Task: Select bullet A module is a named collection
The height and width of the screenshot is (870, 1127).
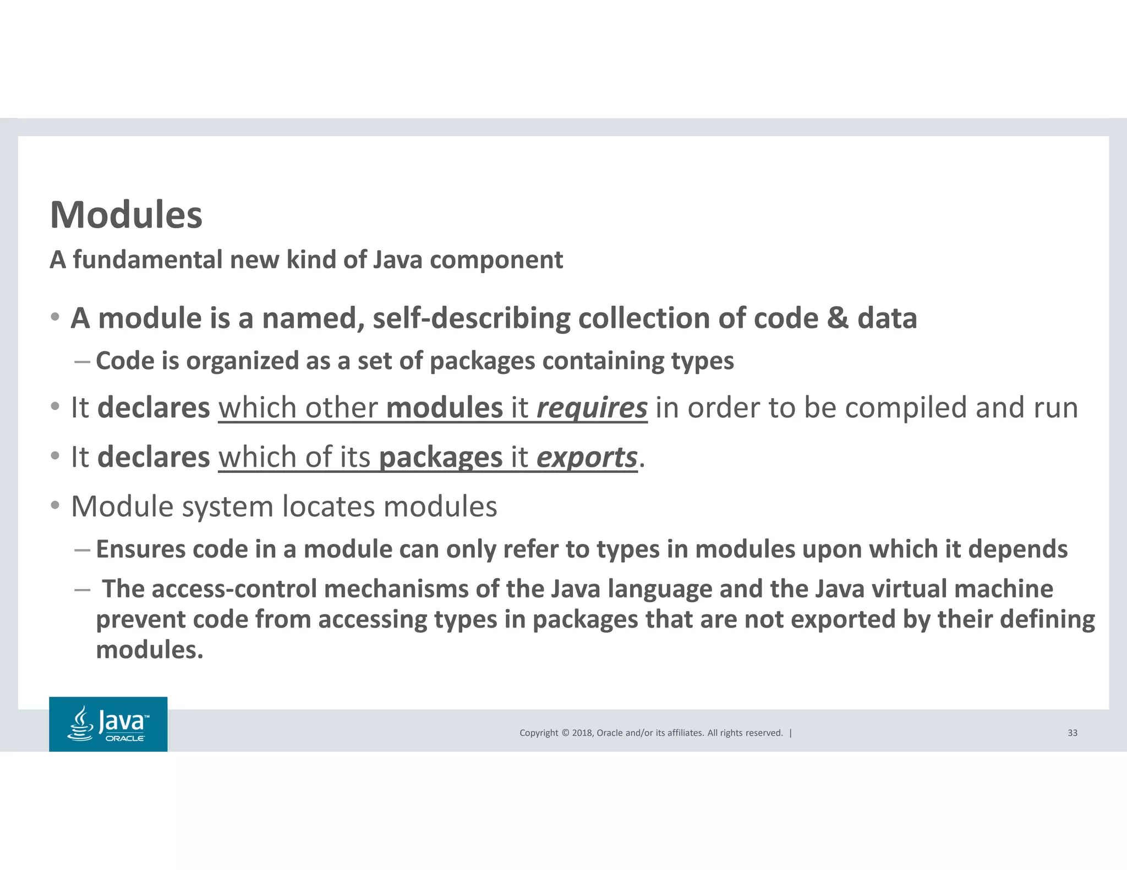Action: (x=494, y=318)
